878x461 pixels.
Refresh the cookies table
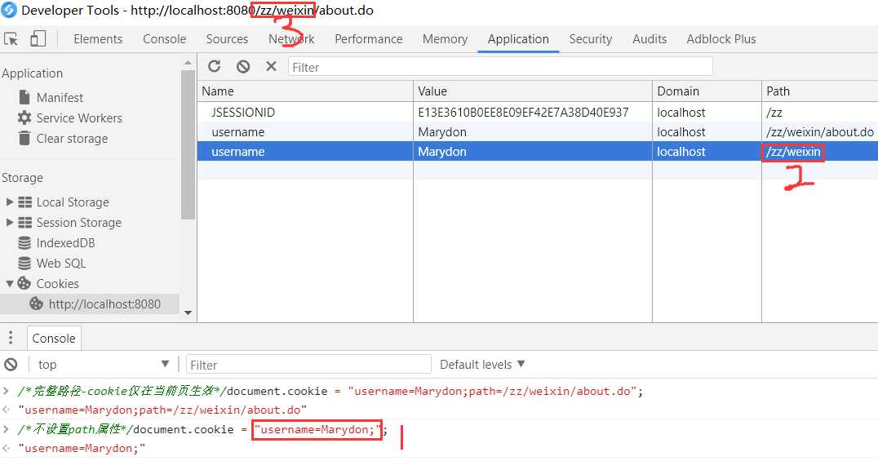point(215,67)
